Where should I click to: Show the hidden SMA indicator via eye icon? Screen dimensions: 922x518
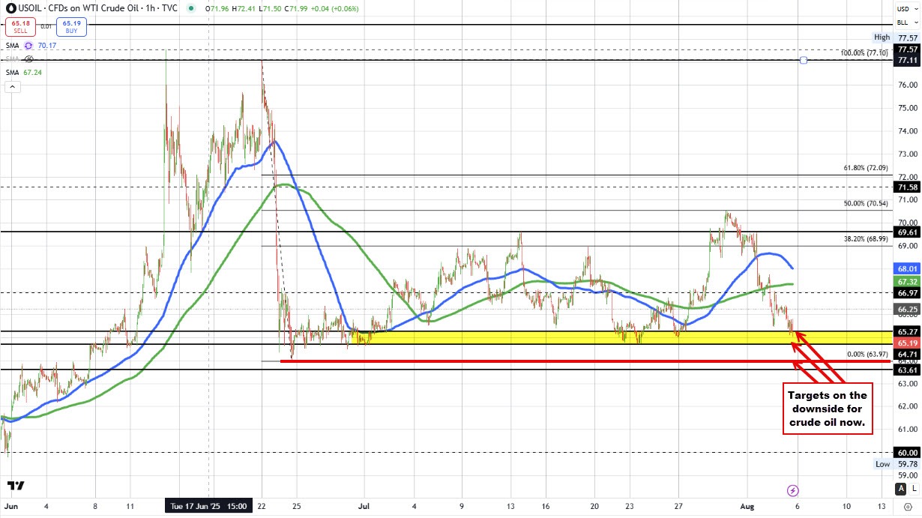[x=29, y=58]
